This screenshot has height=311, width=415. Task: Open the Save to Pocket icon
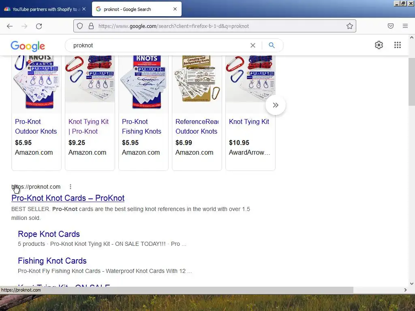click(x=391, y=26)
